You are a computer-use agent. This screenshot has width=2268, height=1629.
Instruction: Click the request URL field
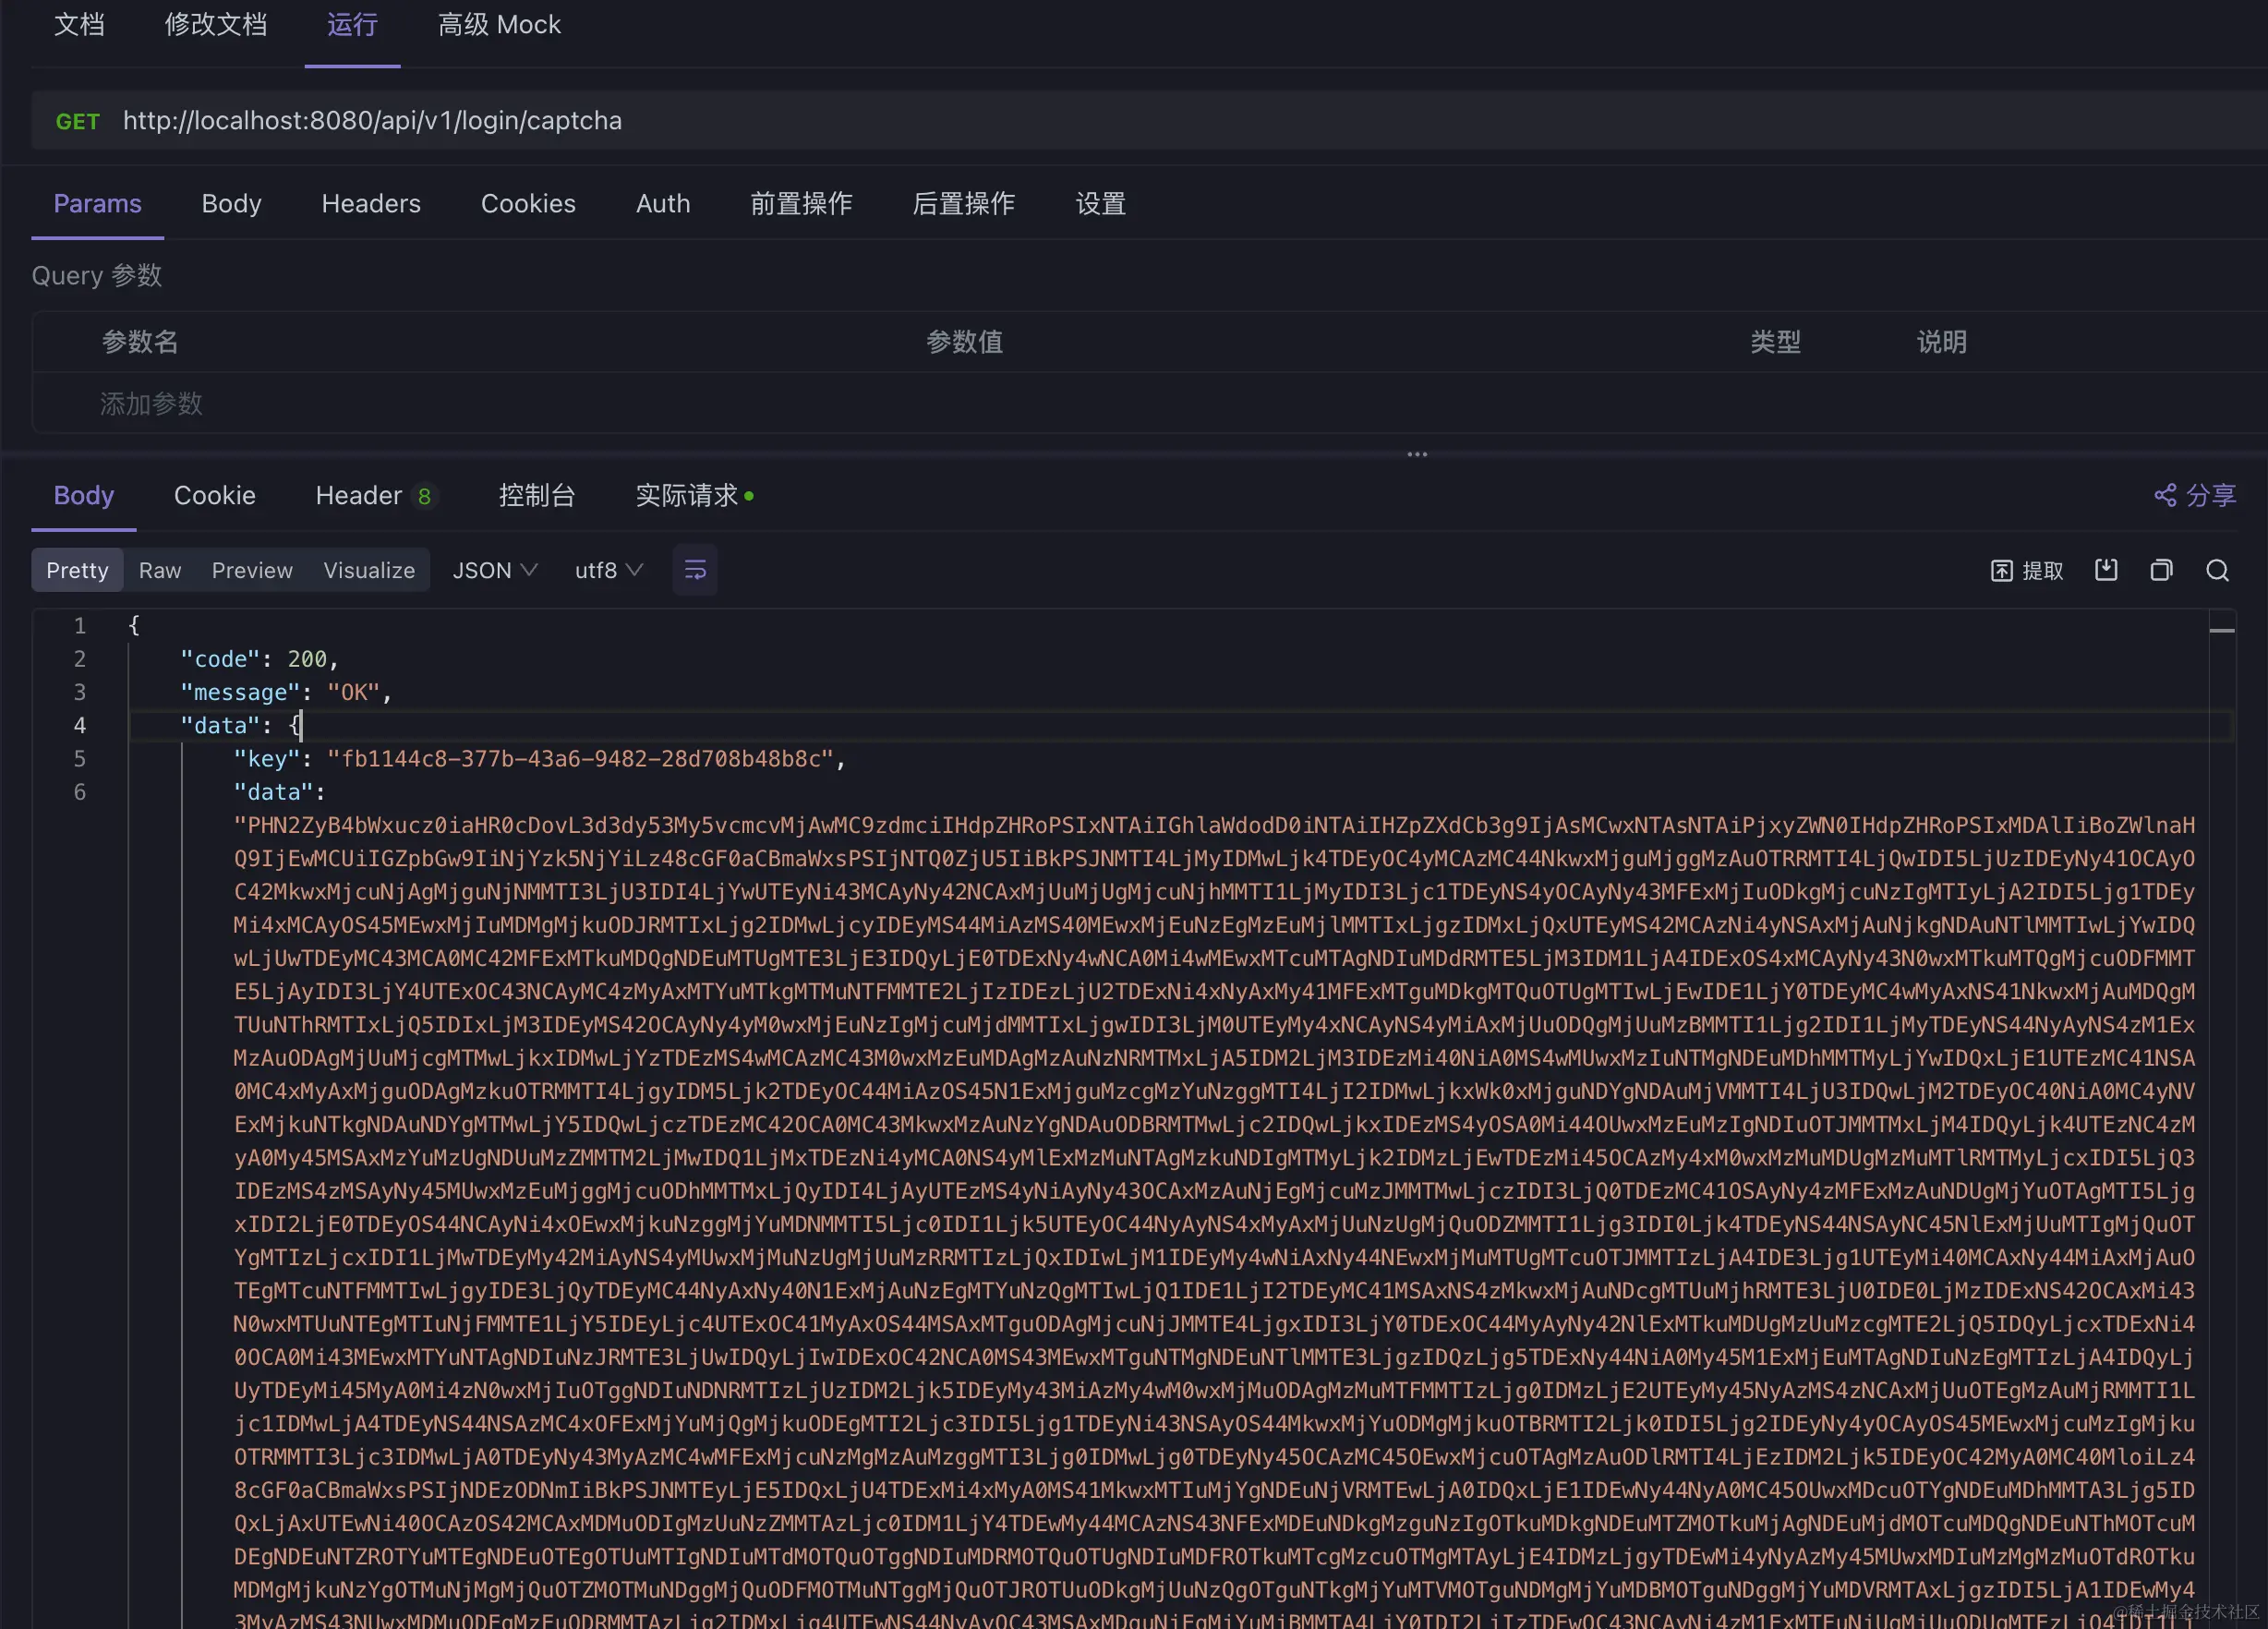point(372,121)
